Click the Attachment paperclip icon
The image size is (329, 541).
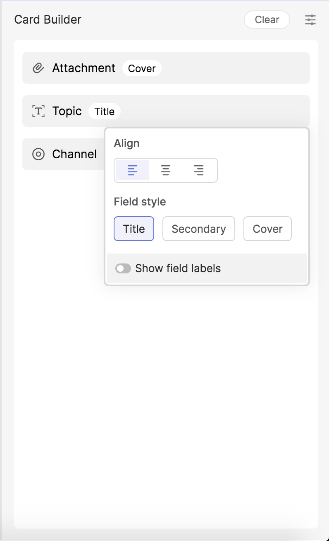(x=38, y=68)
